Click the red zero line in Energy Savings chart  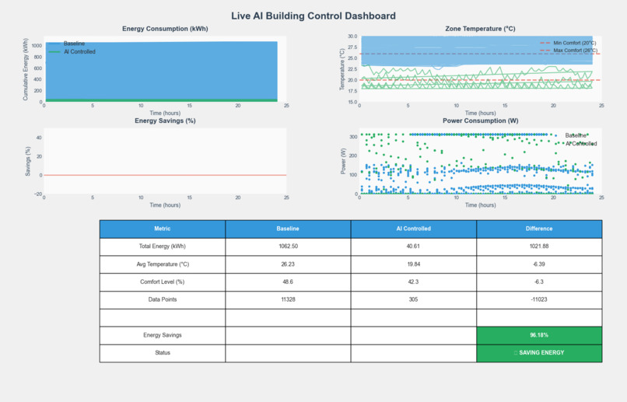[x=165, y=175]
